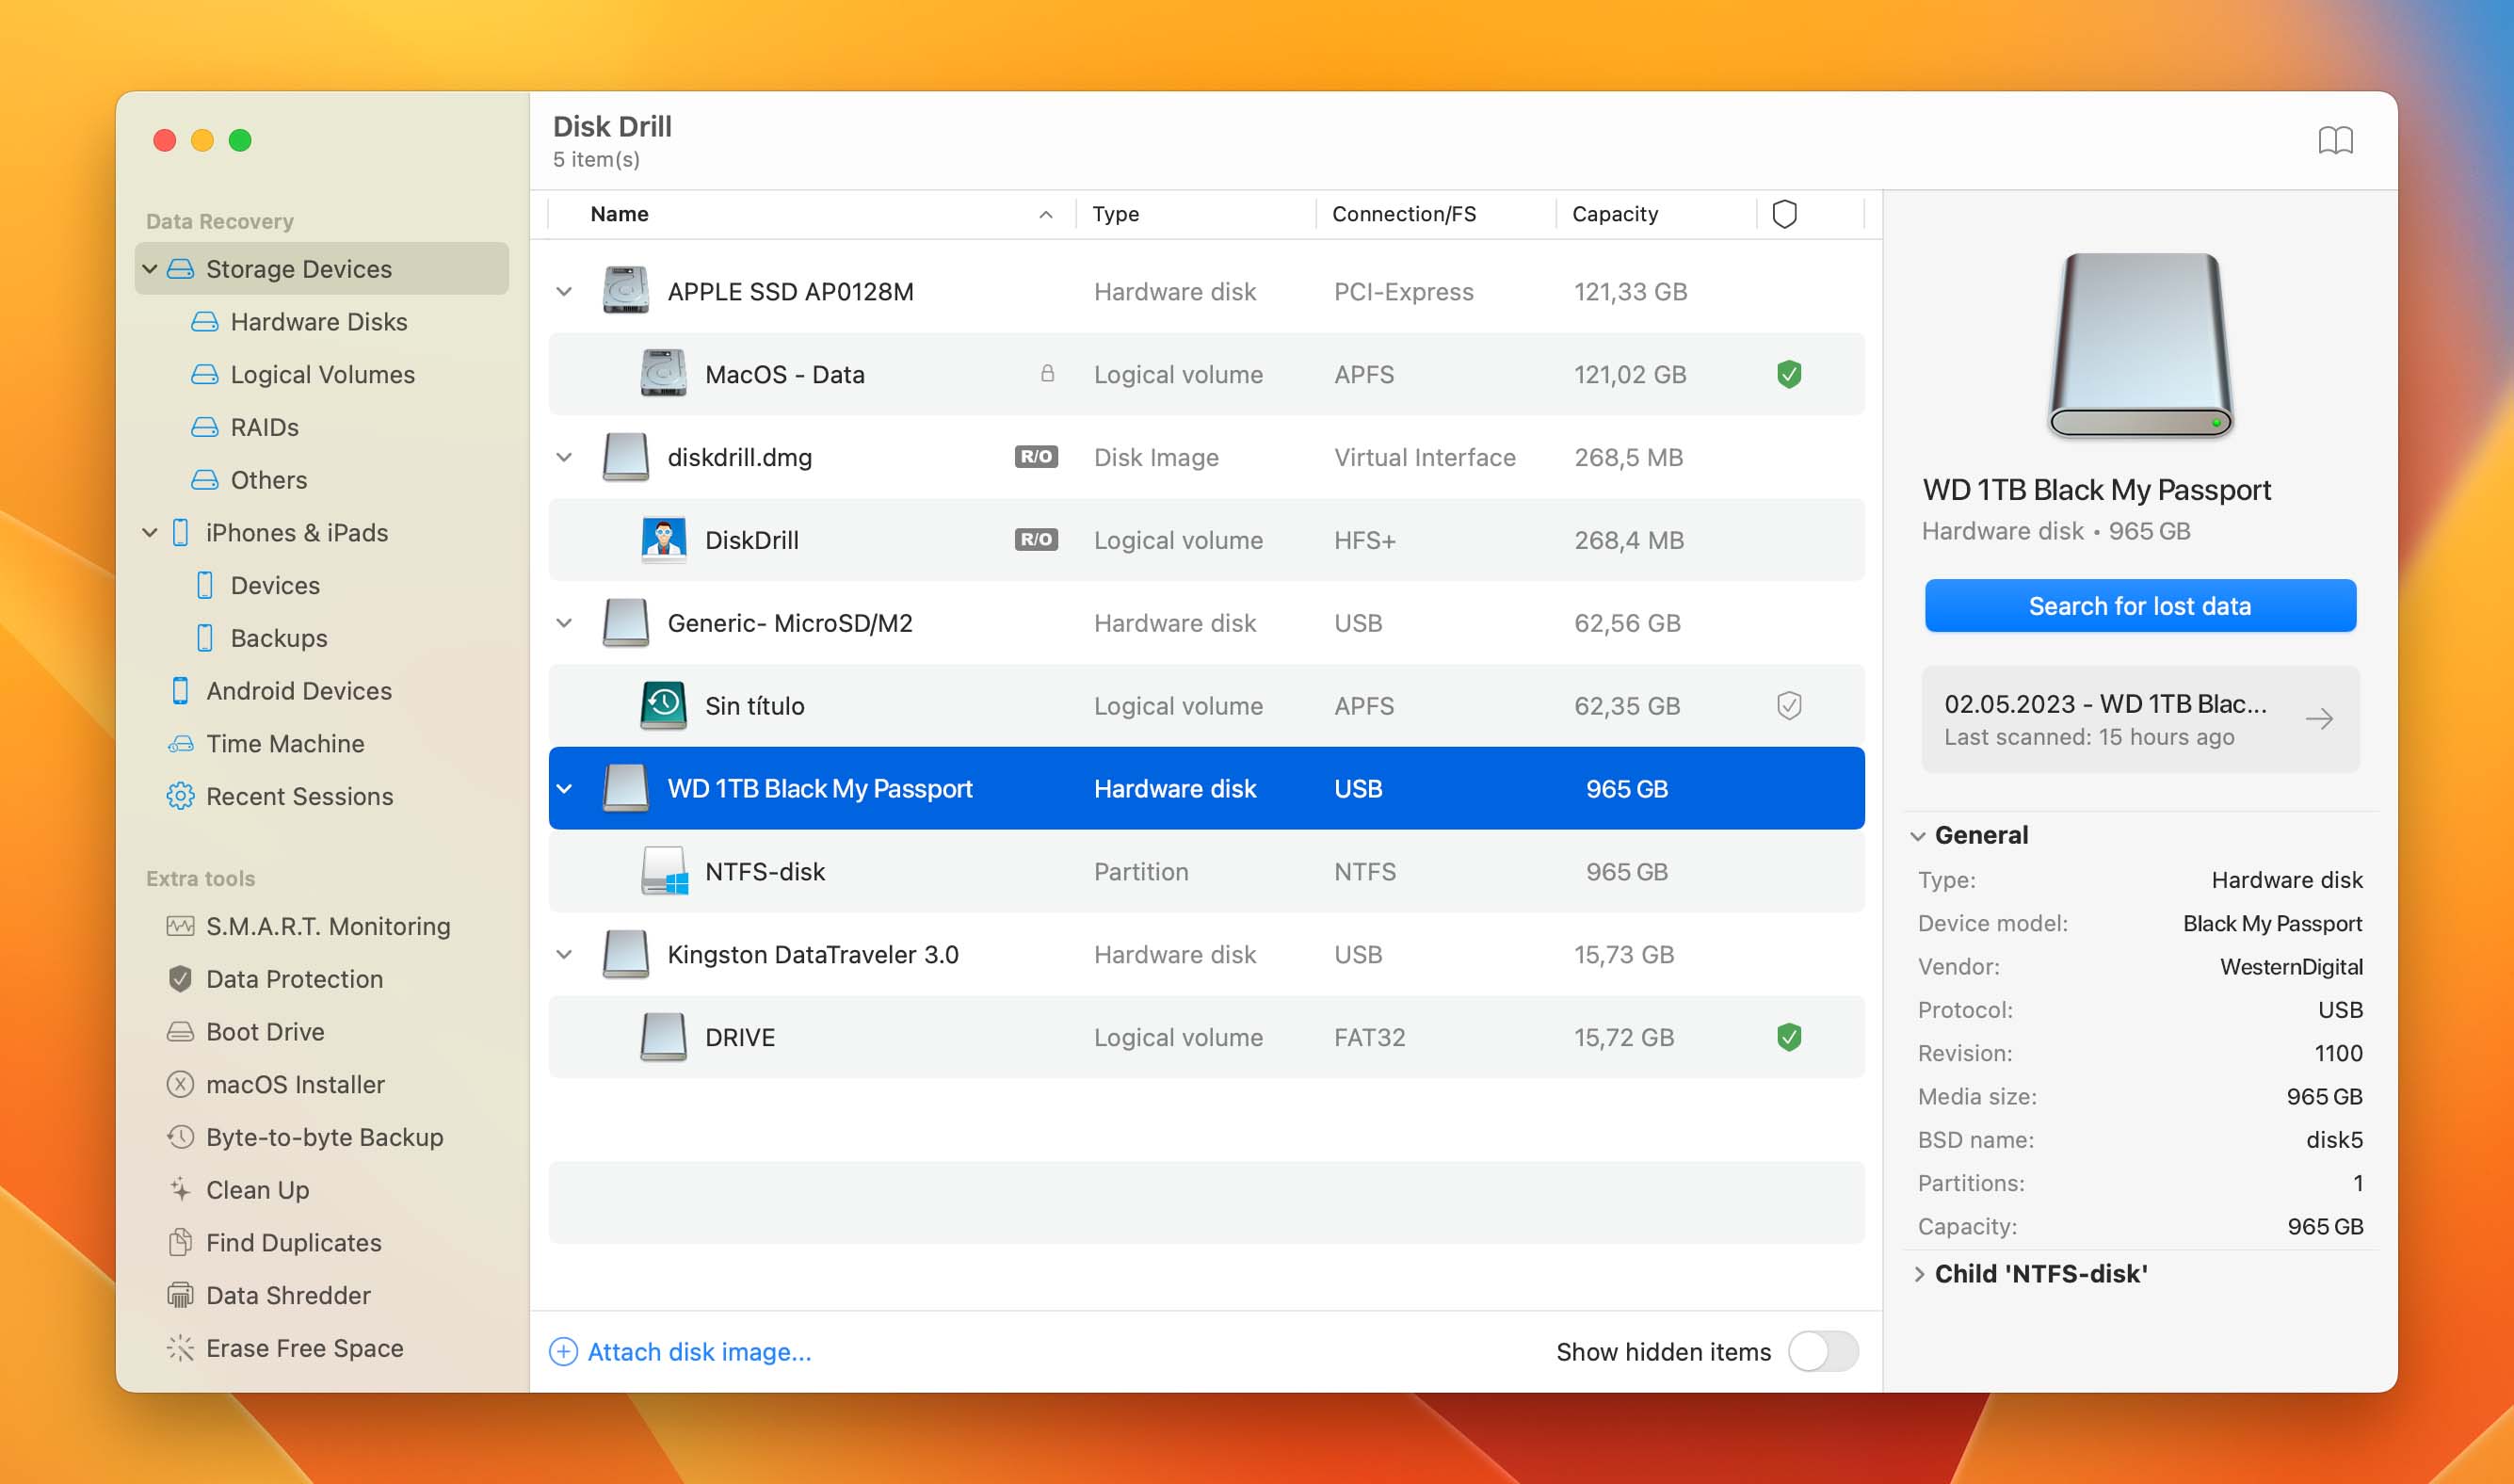Collapse the iPhones & iPads sidebar group
Viewport: 2514px width, 1484px height.
(x=150, y=533)
